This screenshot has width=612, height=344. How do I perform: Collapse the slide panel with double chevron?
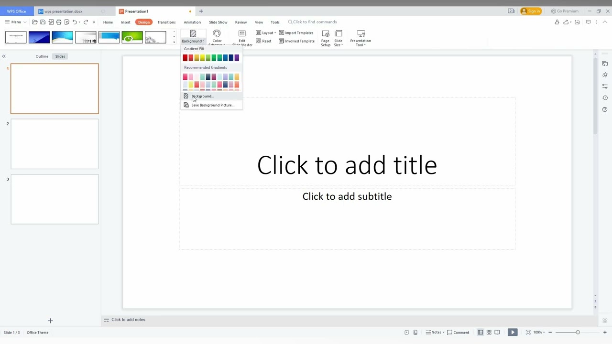click(x=4, y=56)
